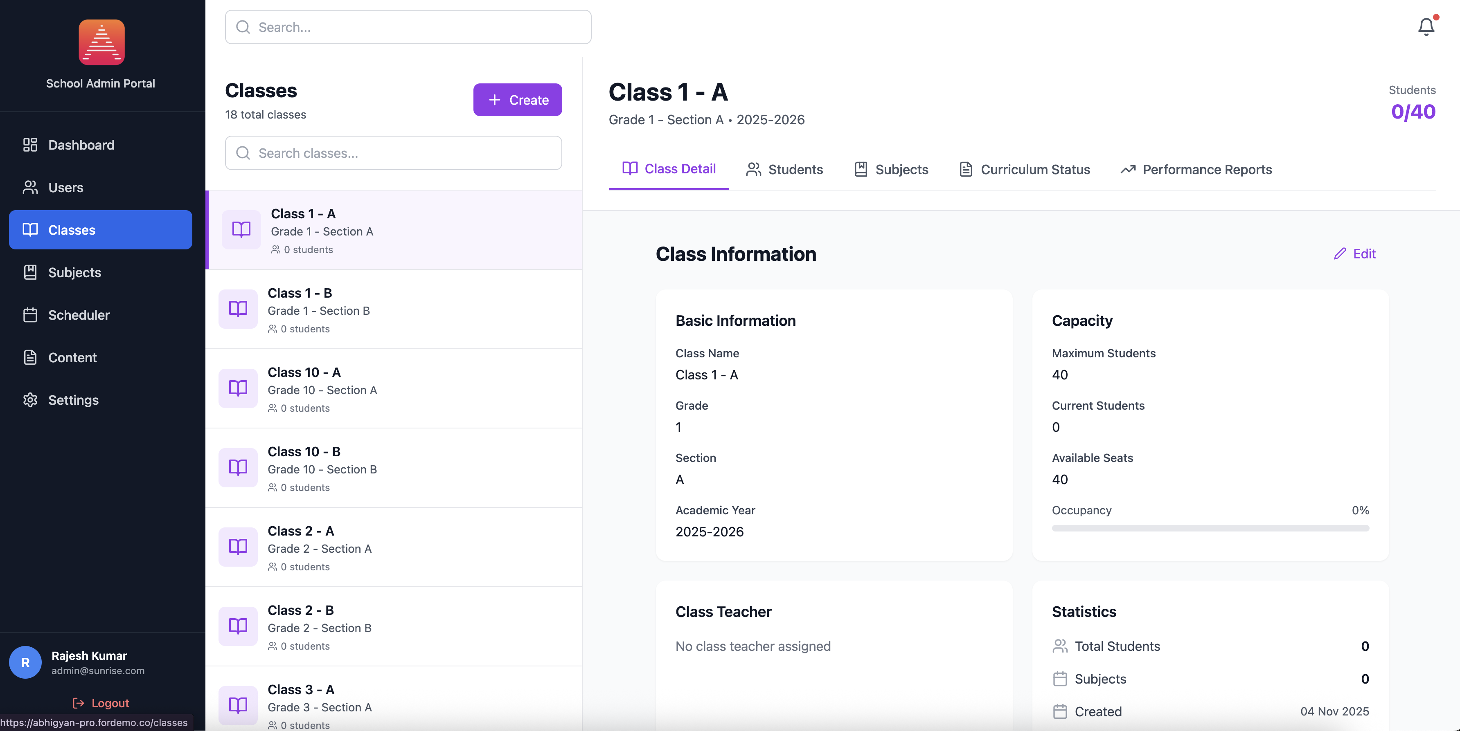Screen dimensions: 1460x731
Task: Click the book icon of Class 10 - A
Action: tap(238, 388)
